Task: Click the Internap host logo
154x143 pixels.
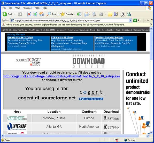Action: point(17,126)
